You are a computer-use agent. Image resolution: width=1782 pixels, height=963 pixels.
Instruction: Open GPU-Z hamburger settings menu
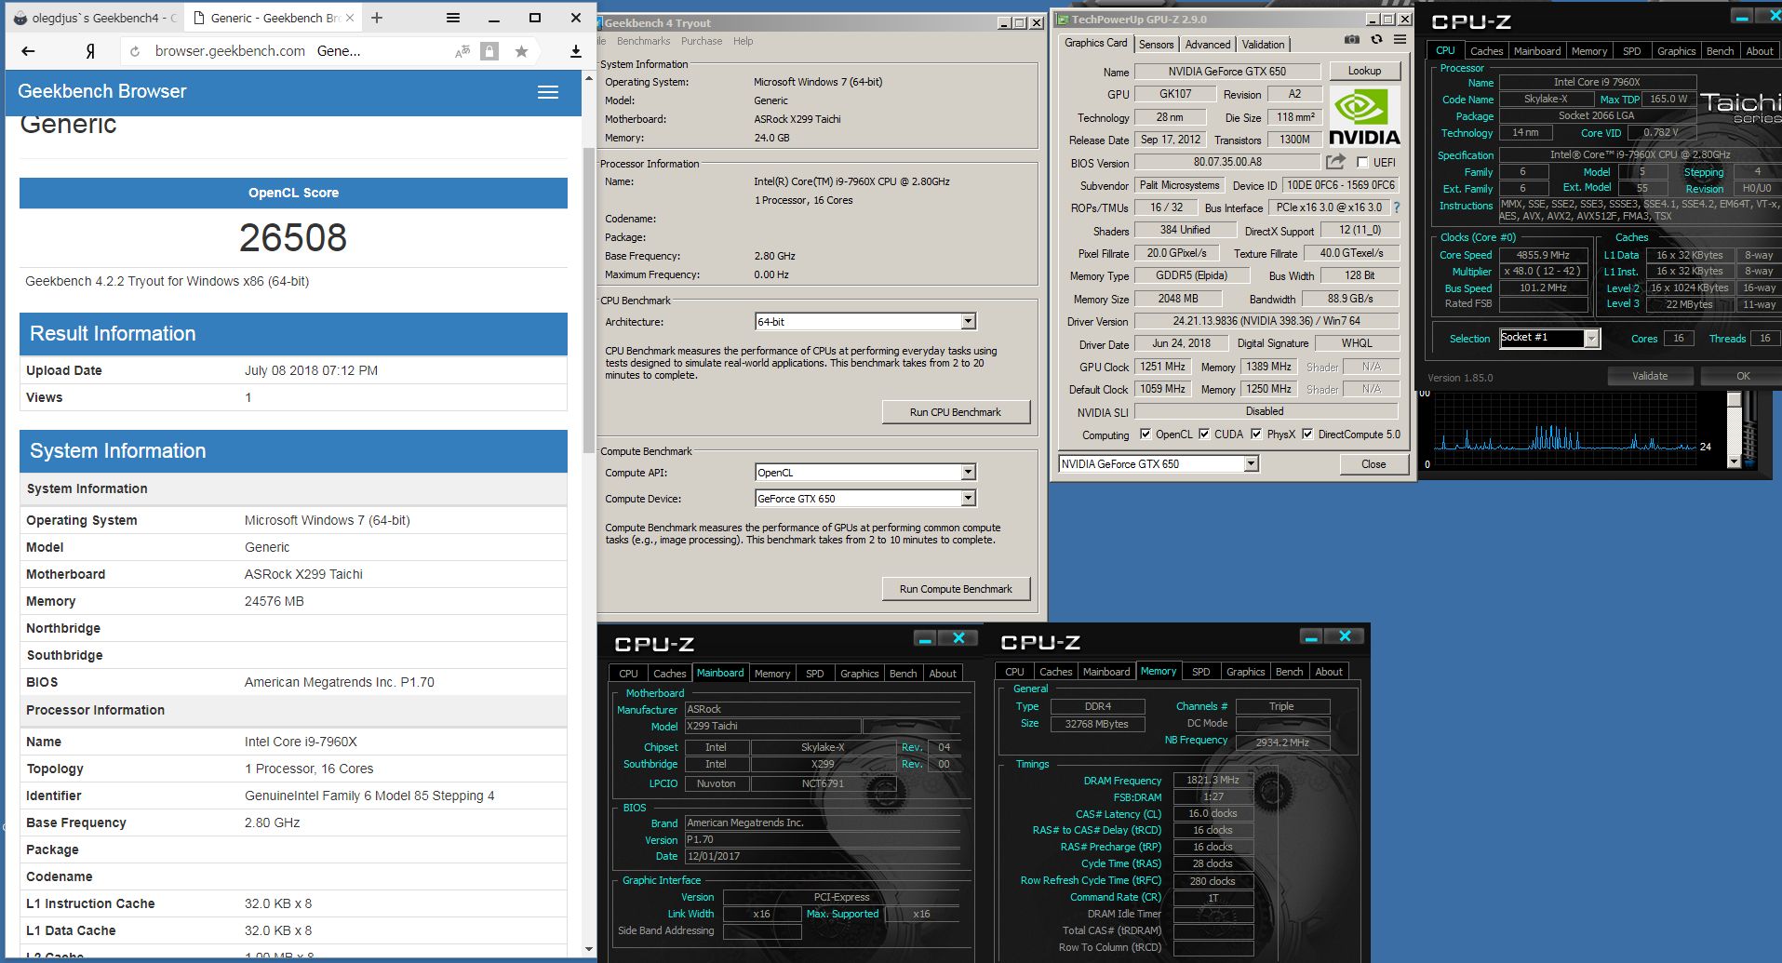[1400, 39]
